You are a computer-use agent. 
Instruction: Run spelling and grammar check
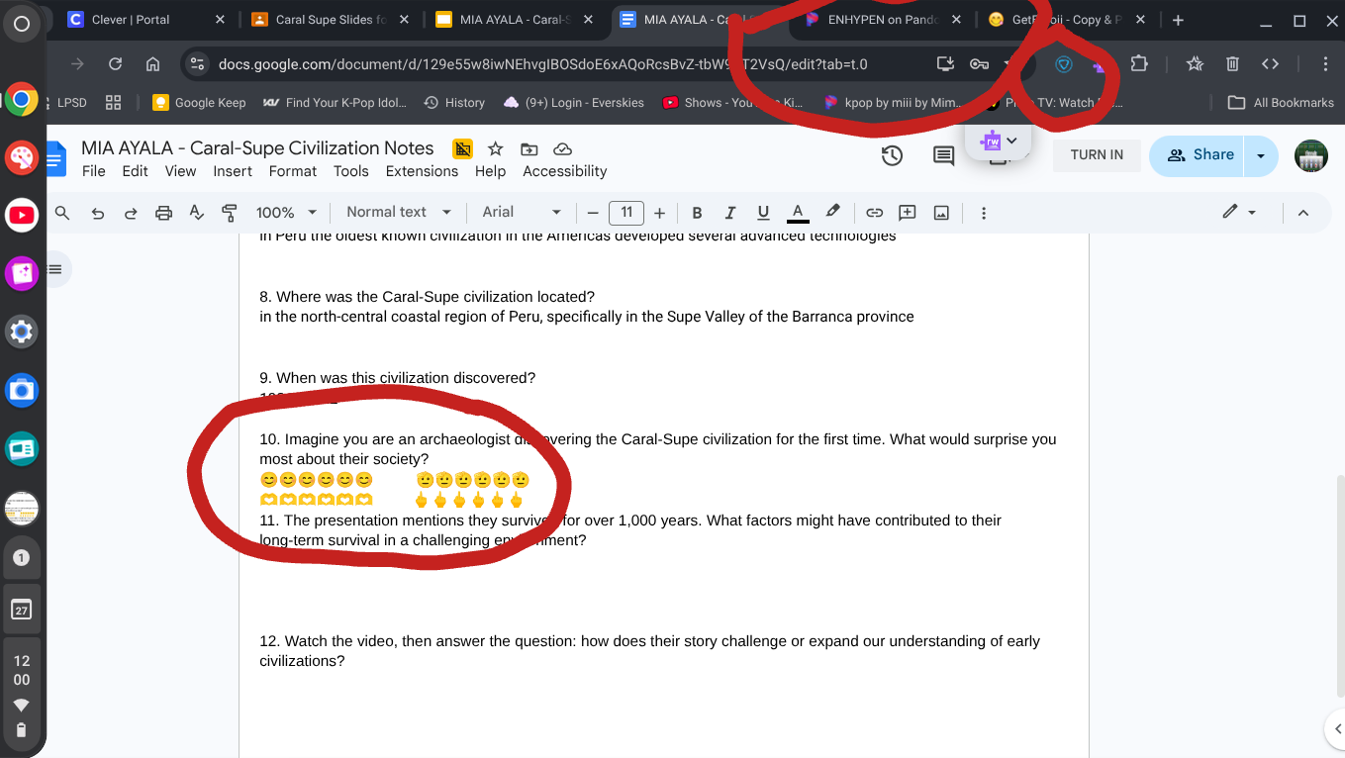click(x=196, y=213)
